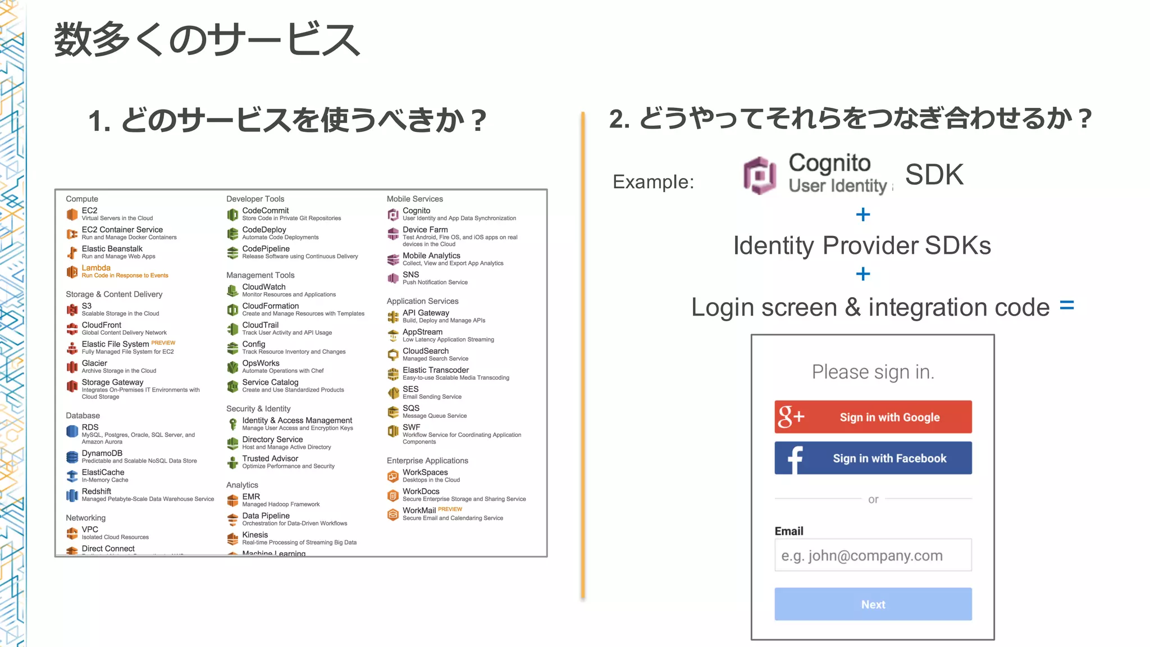Image resolution: width=1150 pixels, height=647 pixels.
Task: Open the Direct Connect link
Action: (108, 549)
